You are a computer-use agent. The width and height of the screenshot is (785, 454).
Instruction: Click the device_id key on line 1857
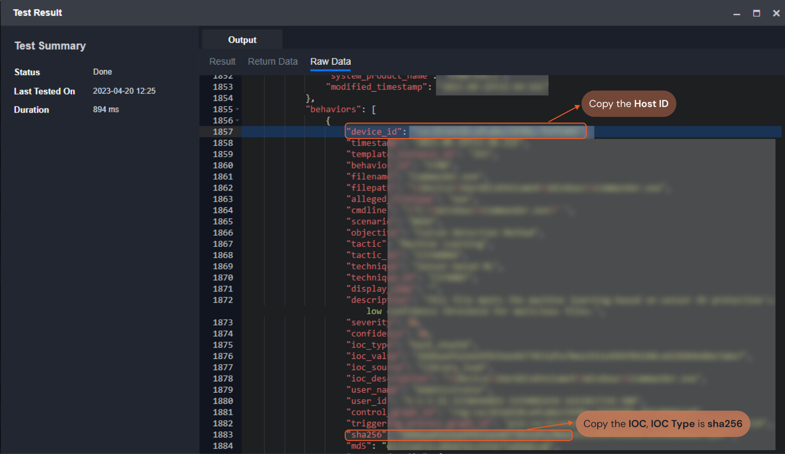(x=374, y=132)
